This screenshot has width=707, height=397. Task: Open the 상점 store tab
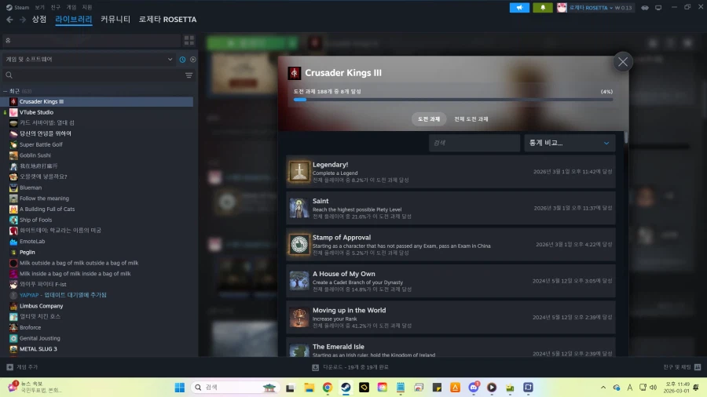(x=39, y=20)
